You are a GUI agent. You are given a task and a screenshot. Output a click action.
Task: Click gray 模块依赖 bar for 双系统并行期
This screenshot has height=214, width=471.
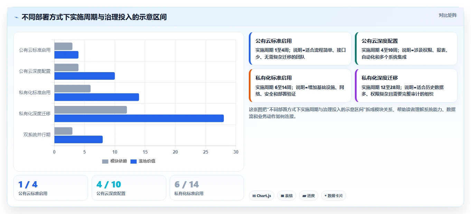click(x=63, y=131)
